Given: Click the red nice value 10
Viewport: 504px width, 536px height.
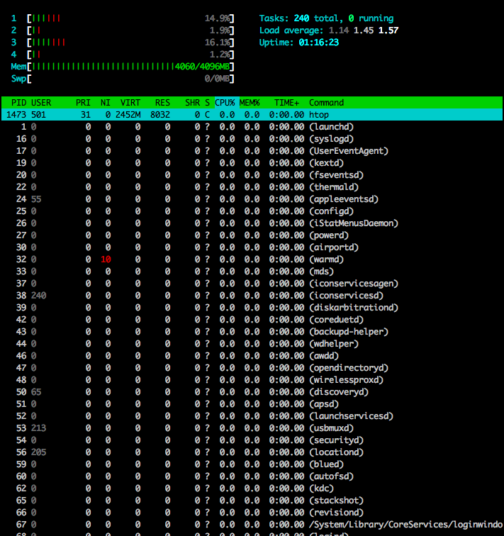Looking at the screenshot, I should click(106, 259).
